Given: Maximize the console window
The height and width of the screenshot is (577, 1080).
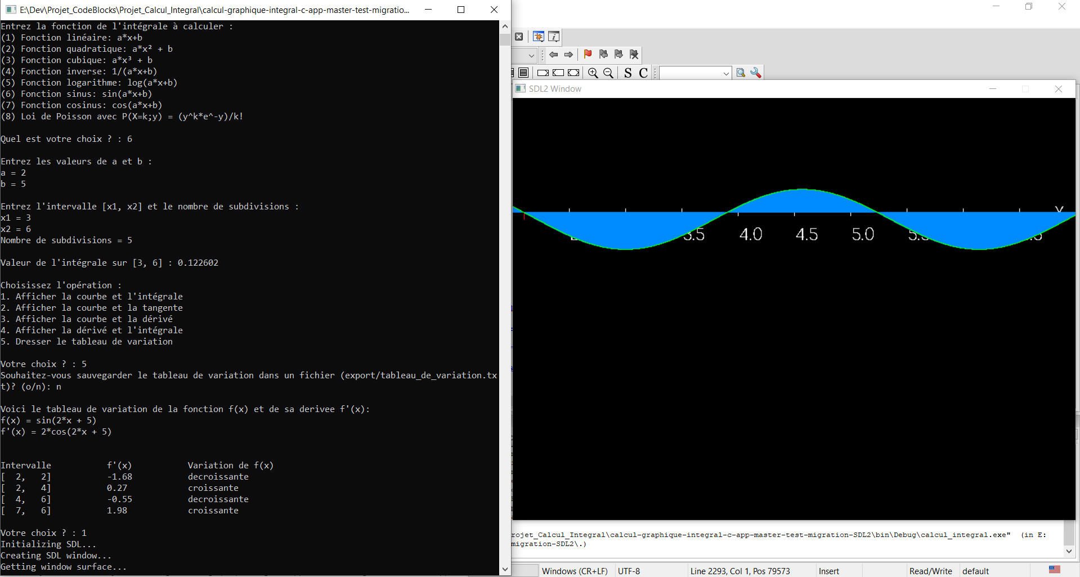Looking at the screenshot, I should point(461,10).
